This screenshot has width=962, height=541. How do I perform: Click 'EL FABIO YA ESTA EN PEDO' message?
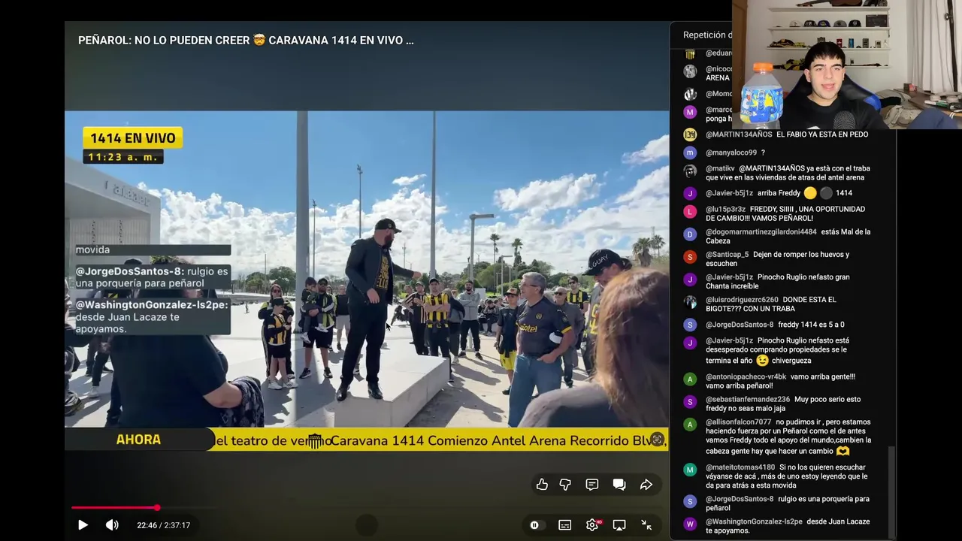822,134
